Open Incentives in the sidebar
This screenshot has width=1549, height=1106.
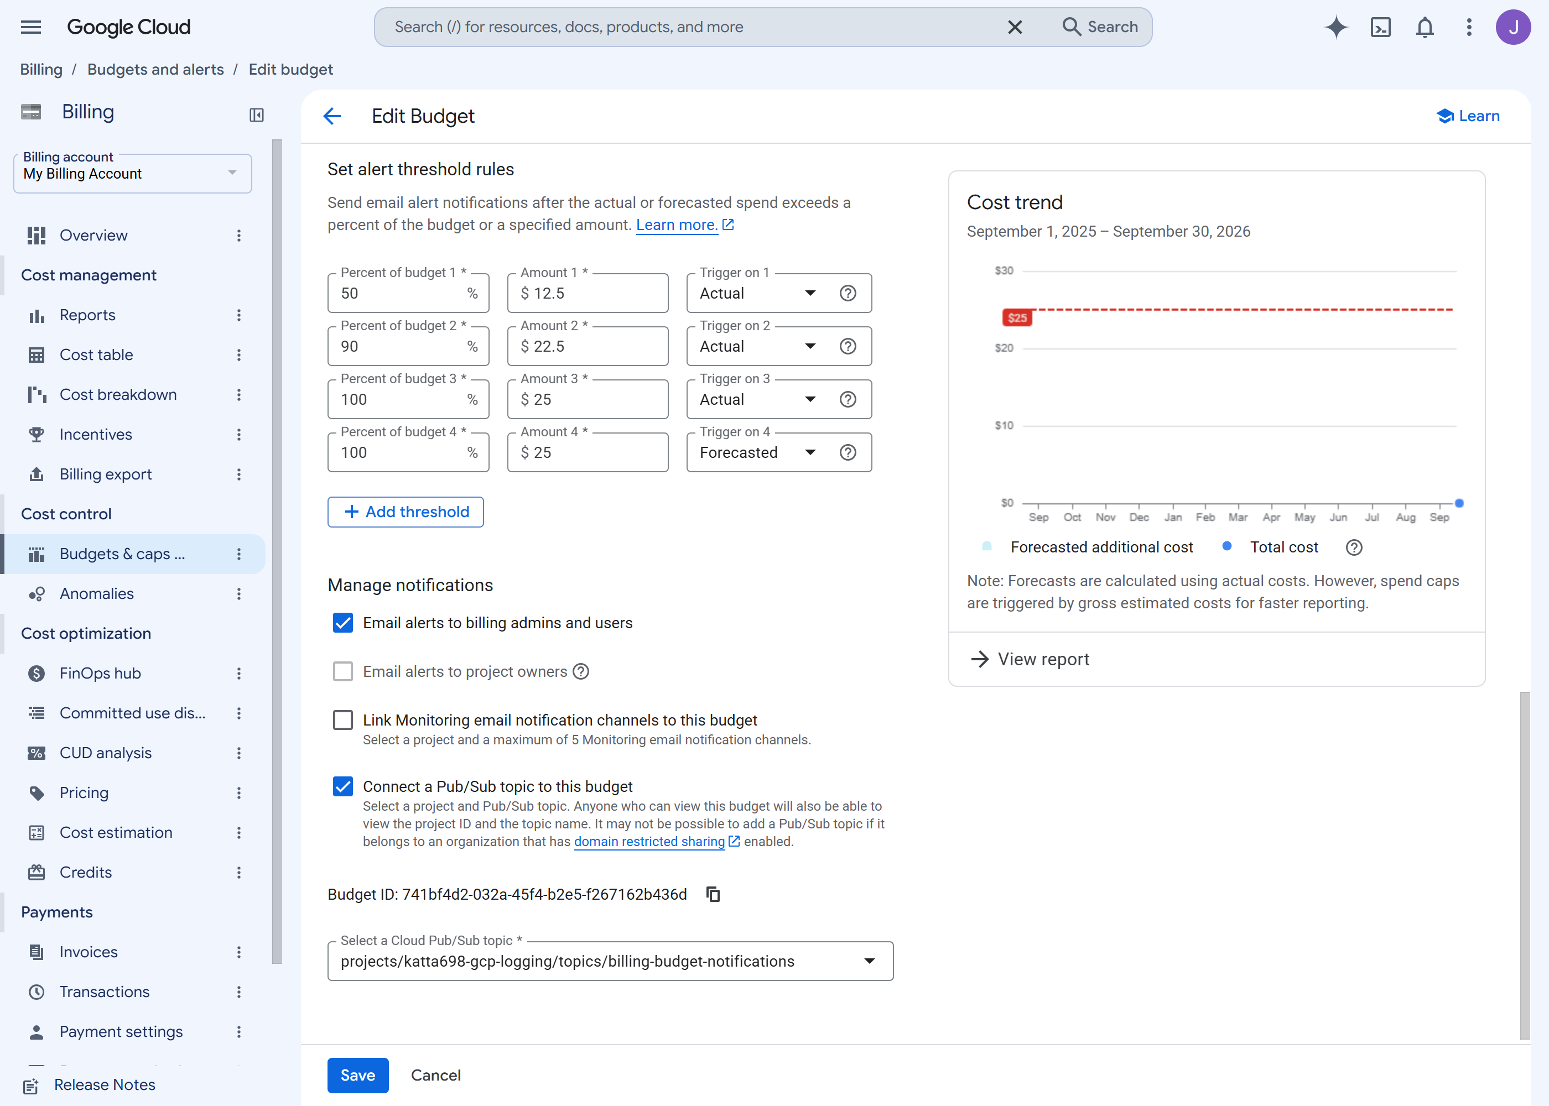[95, 435]
